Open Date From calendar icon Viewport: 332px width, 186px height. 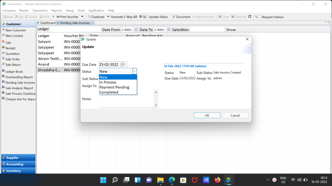[136, 29]
